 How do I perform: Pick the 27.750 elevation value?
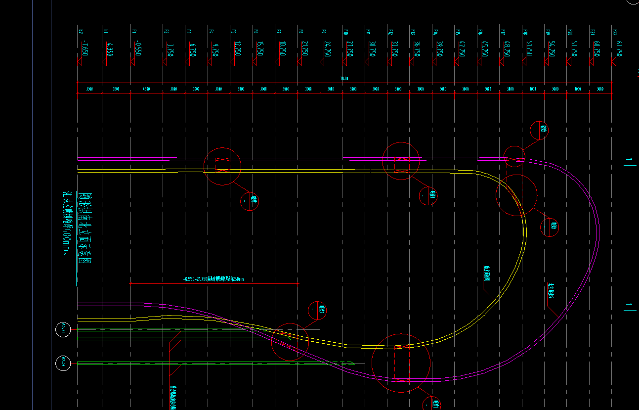349,49
